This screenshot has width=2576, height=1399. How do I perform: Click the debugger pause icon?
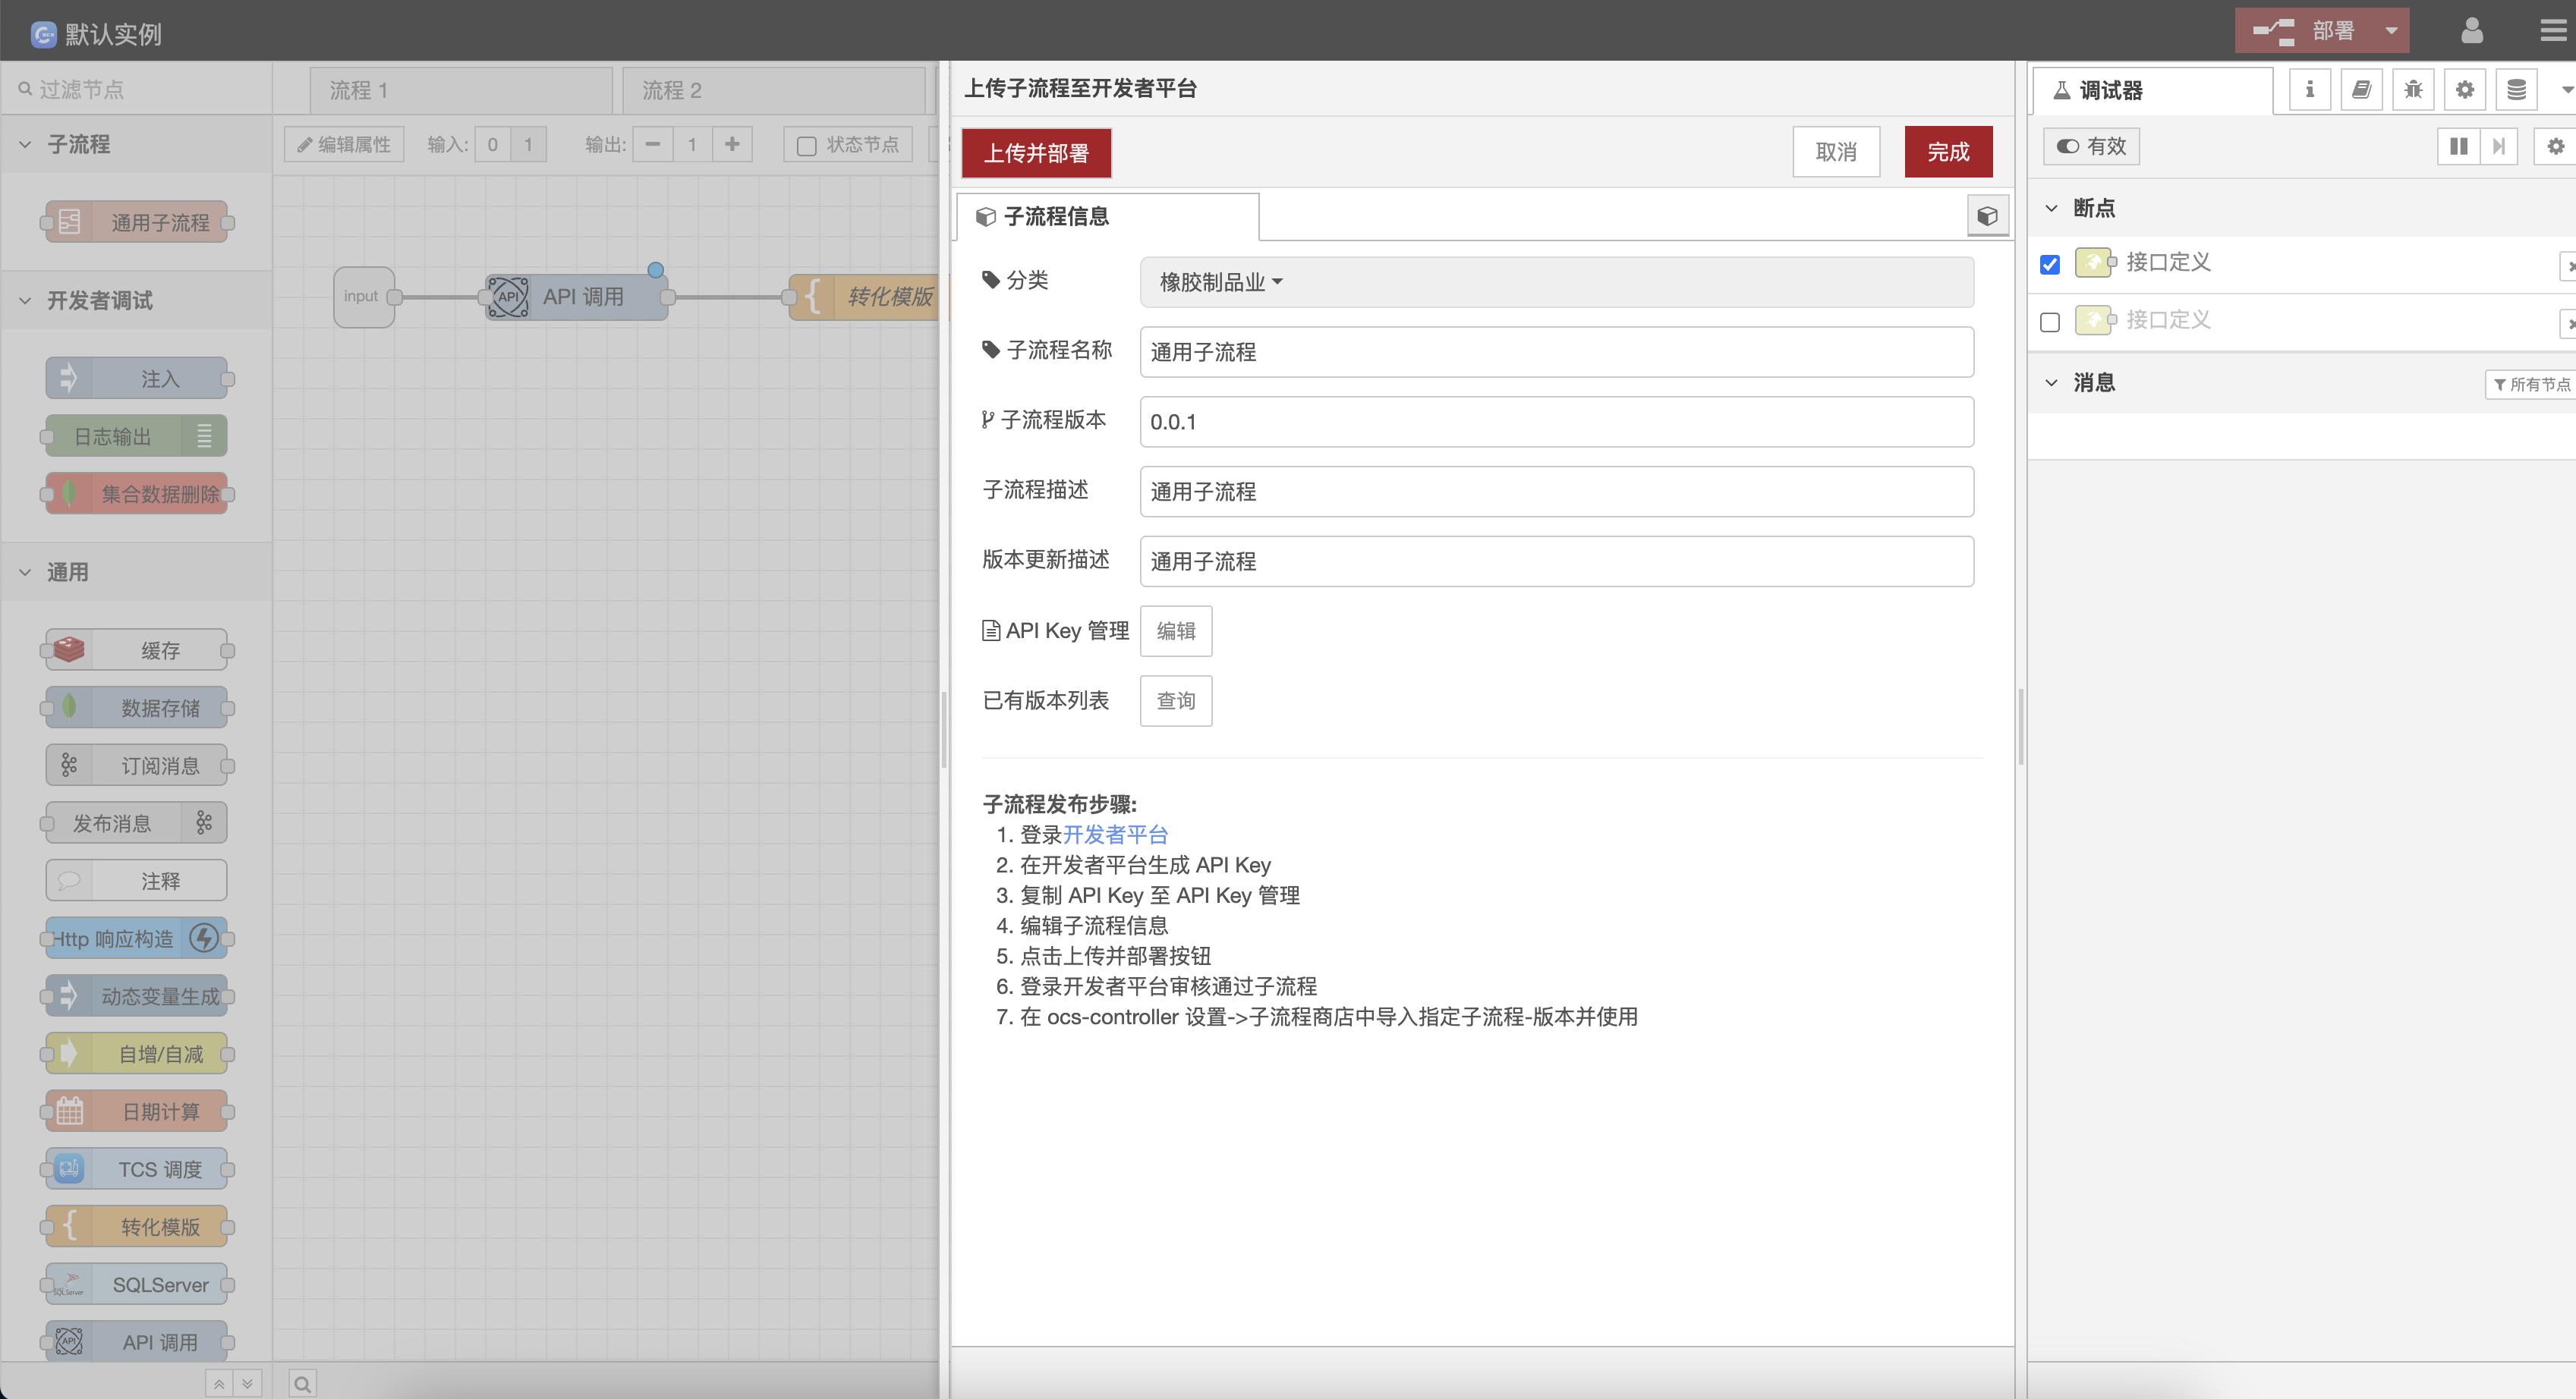[x=2458, y=147]
